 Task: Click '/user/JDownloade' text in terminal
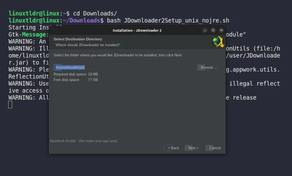[253, 55]
